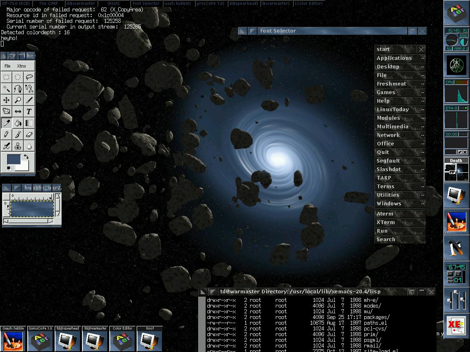Viewport: 470px width, 352px height.
Task: Select the Text tool in GIMP toolbox
Action: [29, 111]
